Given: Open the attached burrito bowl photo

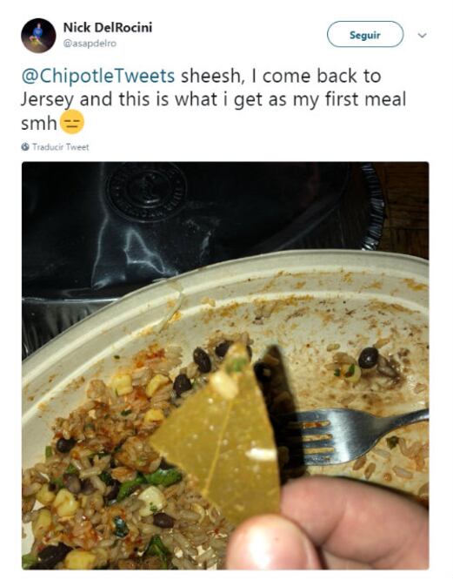Looking at the screenshot, I should pyautogui.click(x=225, y=366).
